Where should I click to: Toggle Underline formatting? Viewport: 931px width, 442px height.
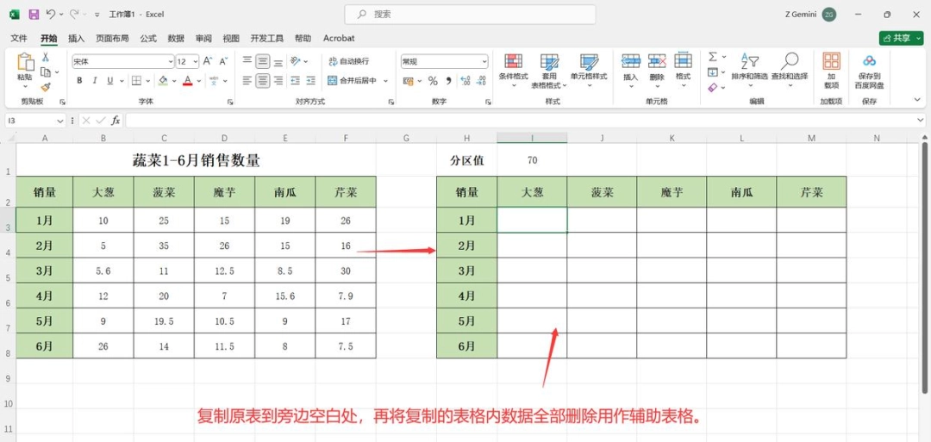[x=109, y=81]
